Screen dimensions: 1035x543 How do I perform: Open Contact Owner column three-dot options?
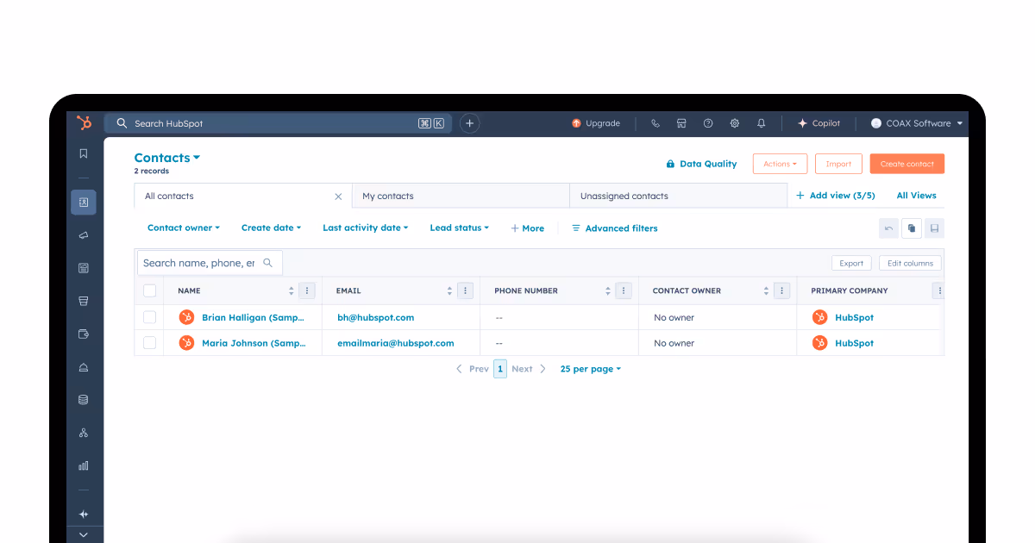point(781,291)
